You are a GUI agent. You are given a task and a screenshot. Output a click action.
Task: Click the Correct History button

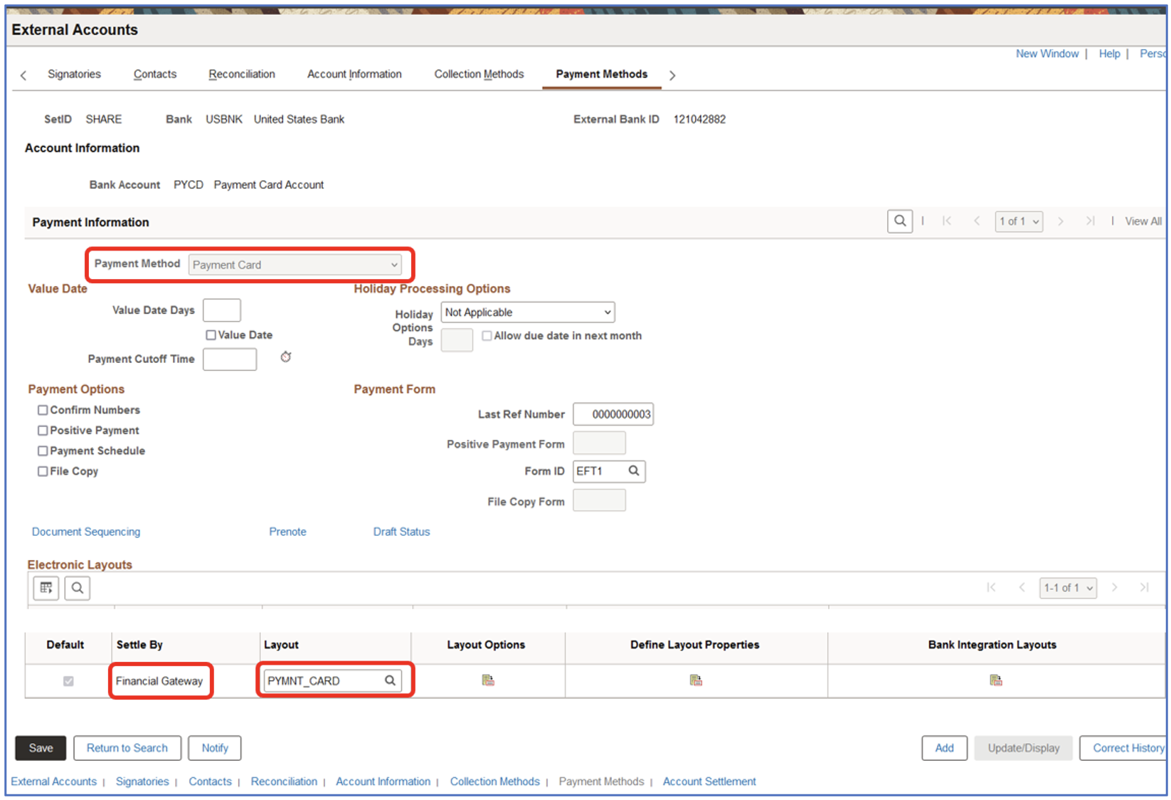(x=1124, y=748)
